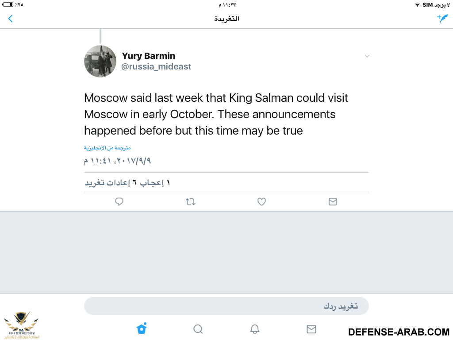Go back with the top-left chevron

[x=11, y=19]
